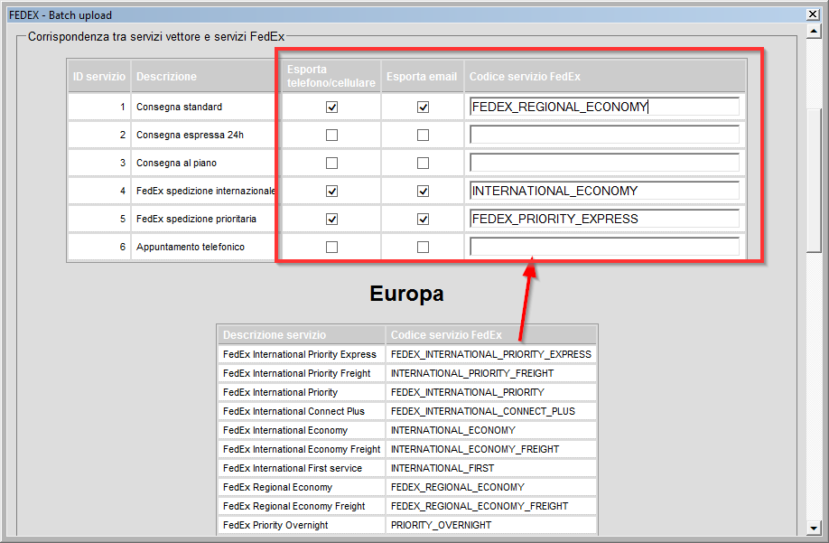Uncheck phone export for Consegna standard
This screenshot has width=829, height=543.
331,108
